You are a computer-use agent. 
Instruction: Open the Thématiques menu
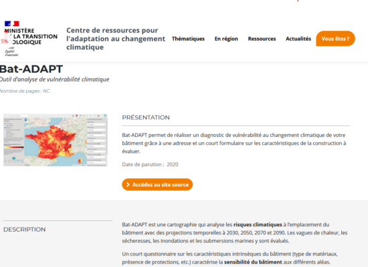(x=188, y=39)
